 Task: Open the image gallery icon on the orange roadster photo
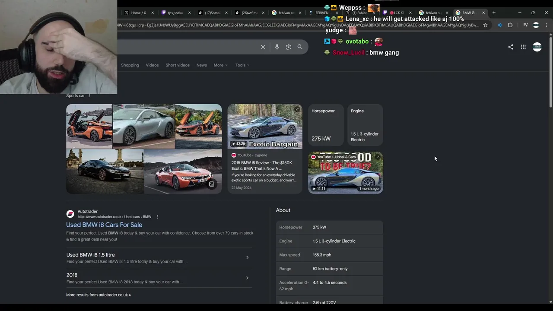tap(212, 184)
